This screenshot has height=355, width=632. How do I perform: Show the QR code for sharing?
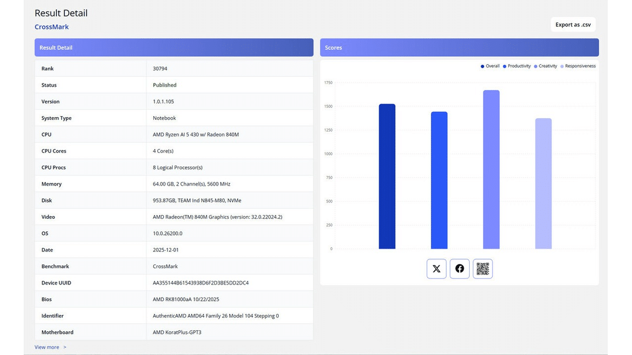[x=482, y=269]
